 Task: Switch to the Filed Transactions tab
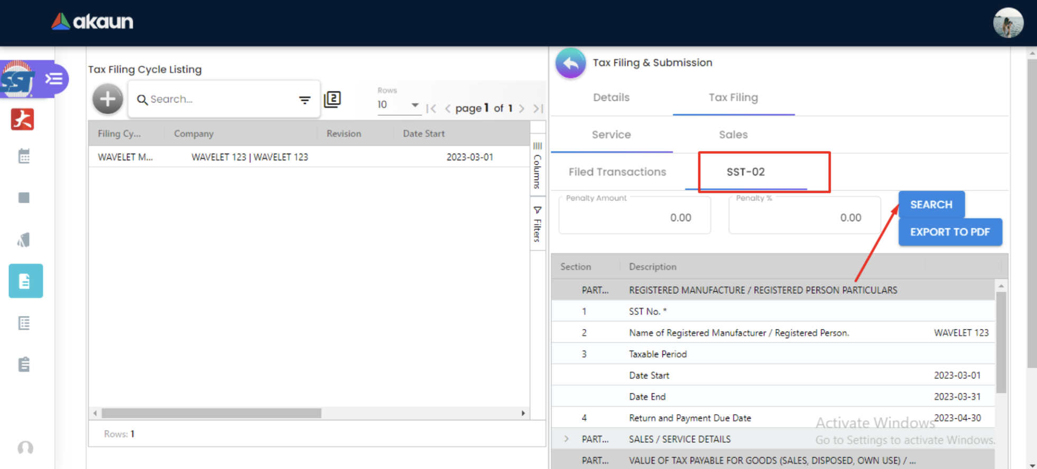tap(617, 172)
